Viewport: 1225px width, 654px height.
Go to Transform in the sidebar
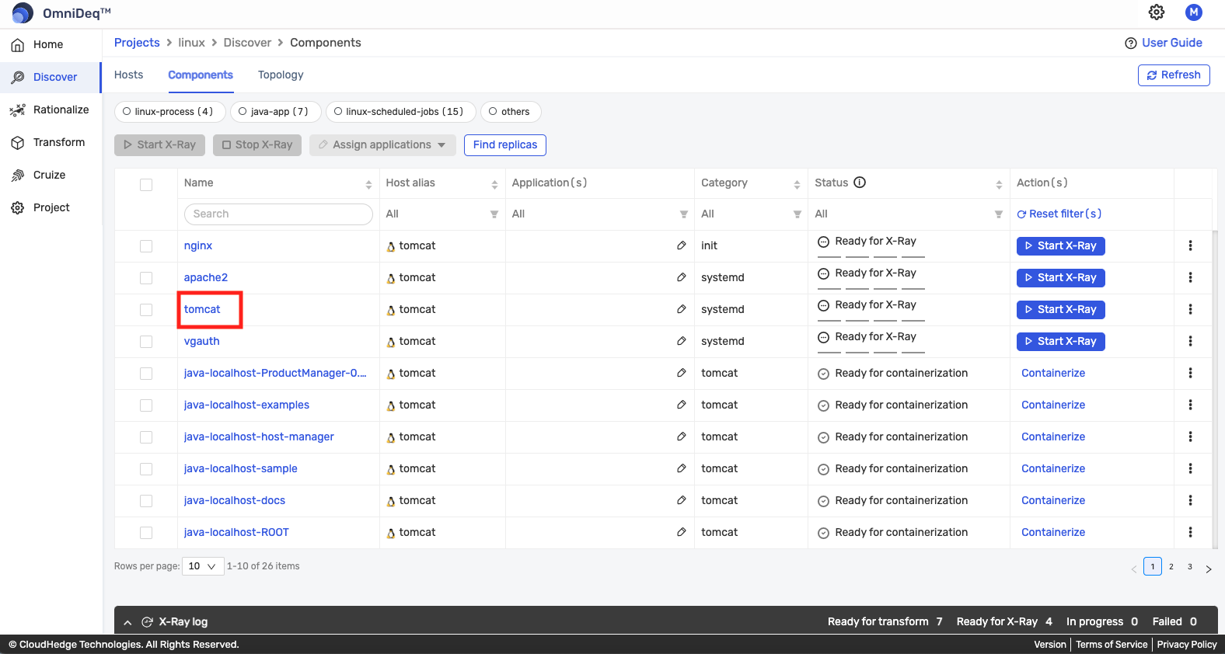click(x=51, y=142)
